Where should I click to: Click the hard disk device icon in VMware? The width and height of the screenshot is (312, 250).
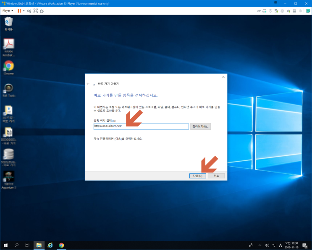coord(265,11)
